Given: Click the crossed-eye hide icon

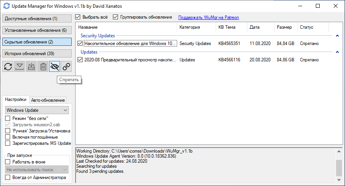Looking at the screenshot, I should pos(55,66).
